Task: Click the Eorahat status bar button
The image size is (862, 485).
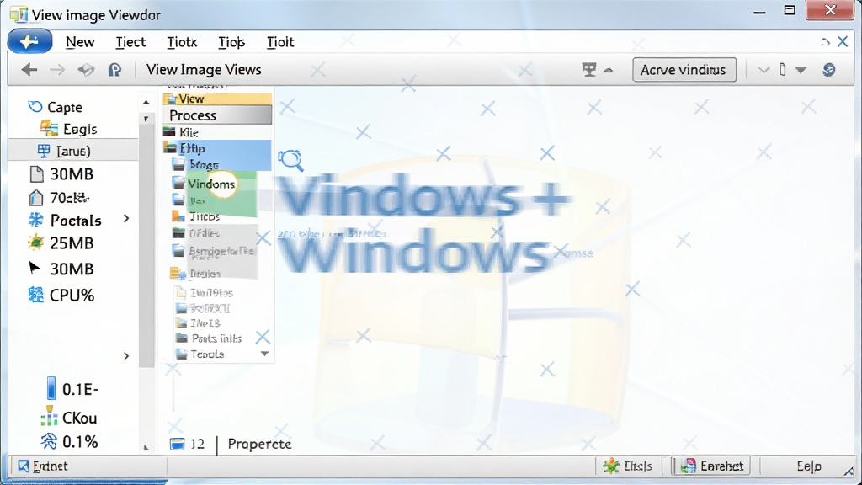Action: click(712, 466)
